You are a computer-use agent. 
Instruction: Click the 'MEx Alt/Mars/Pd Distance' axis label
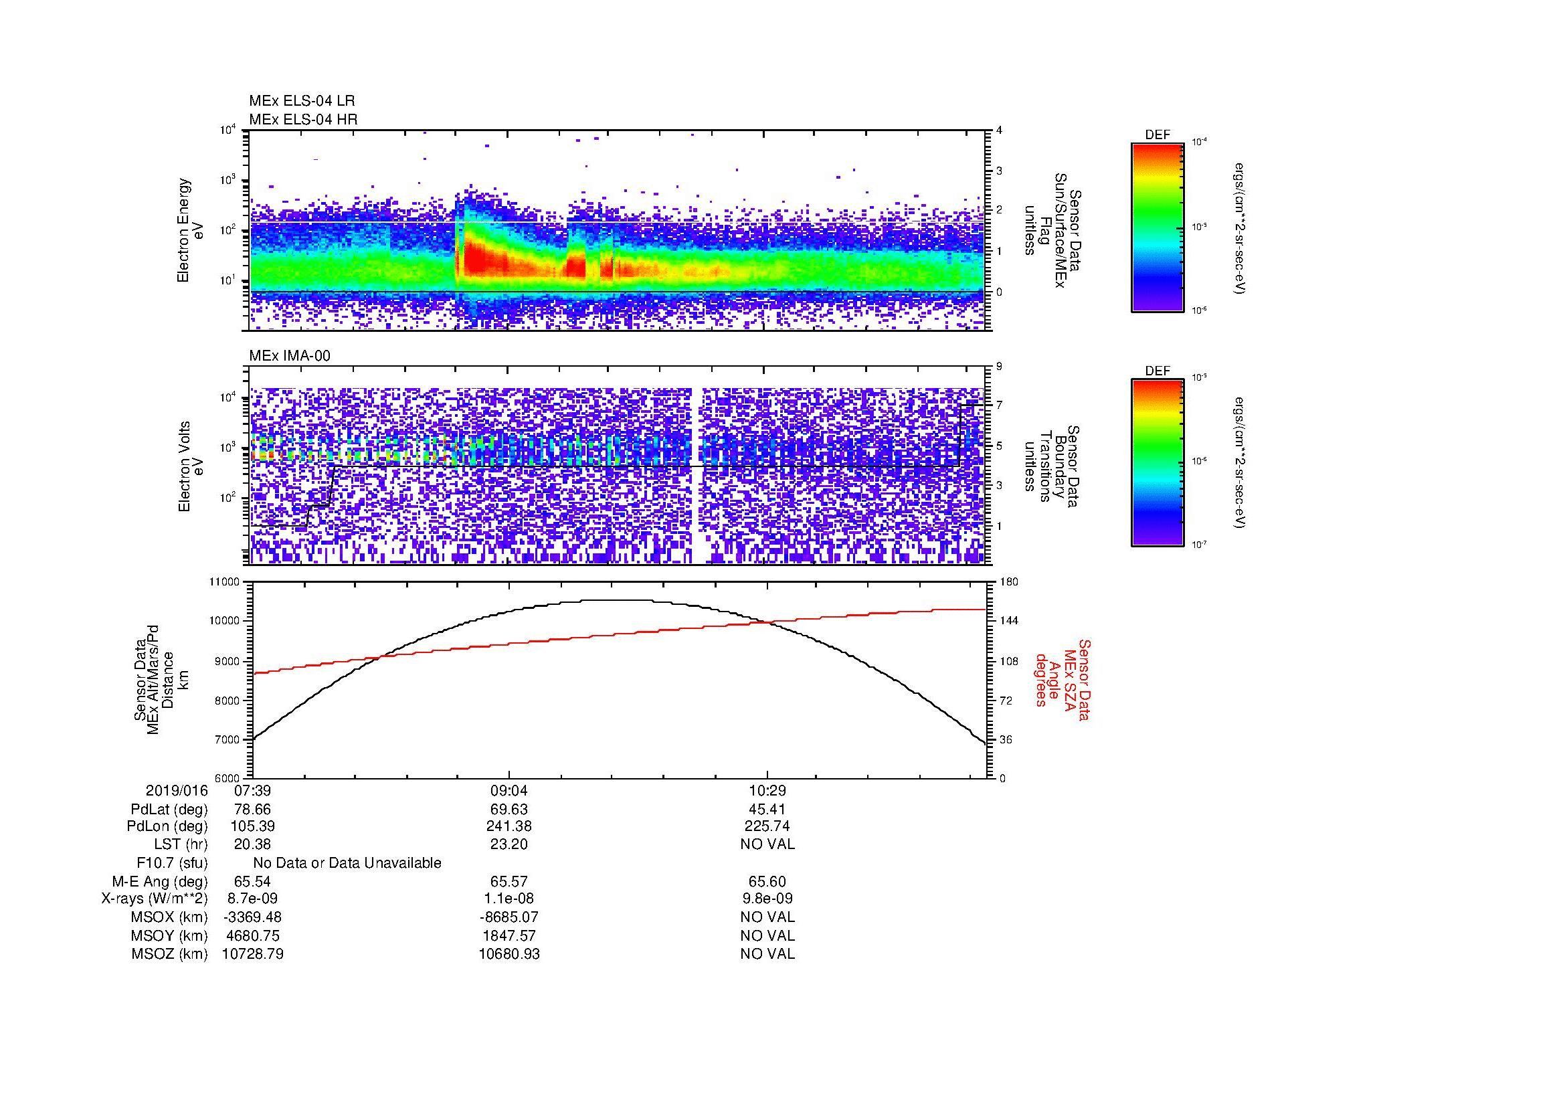(x=161, y=679)
